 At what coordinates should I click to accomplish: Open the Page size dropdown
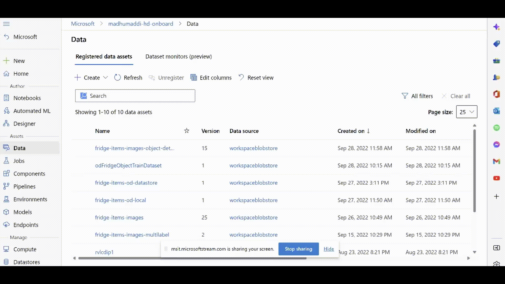pyautogui.click(x=467, y=112)
